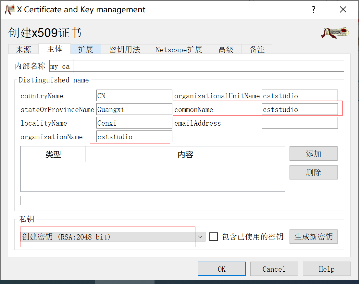
Task: Click the question mark help button in title bar
Action: (314, 10)
